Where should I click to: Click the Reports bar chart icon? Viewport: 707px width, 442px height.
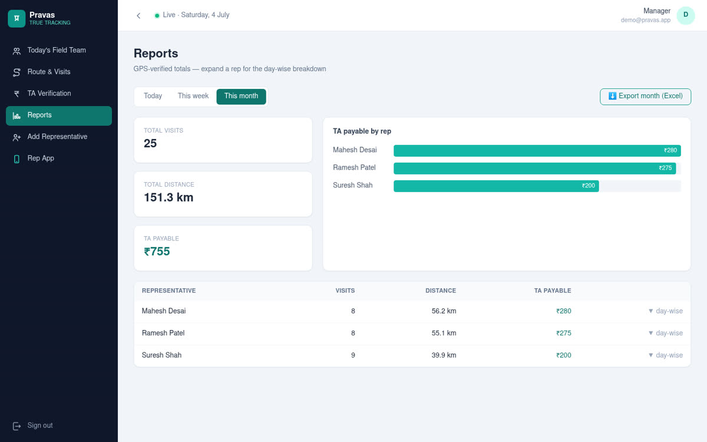[16, 116]
